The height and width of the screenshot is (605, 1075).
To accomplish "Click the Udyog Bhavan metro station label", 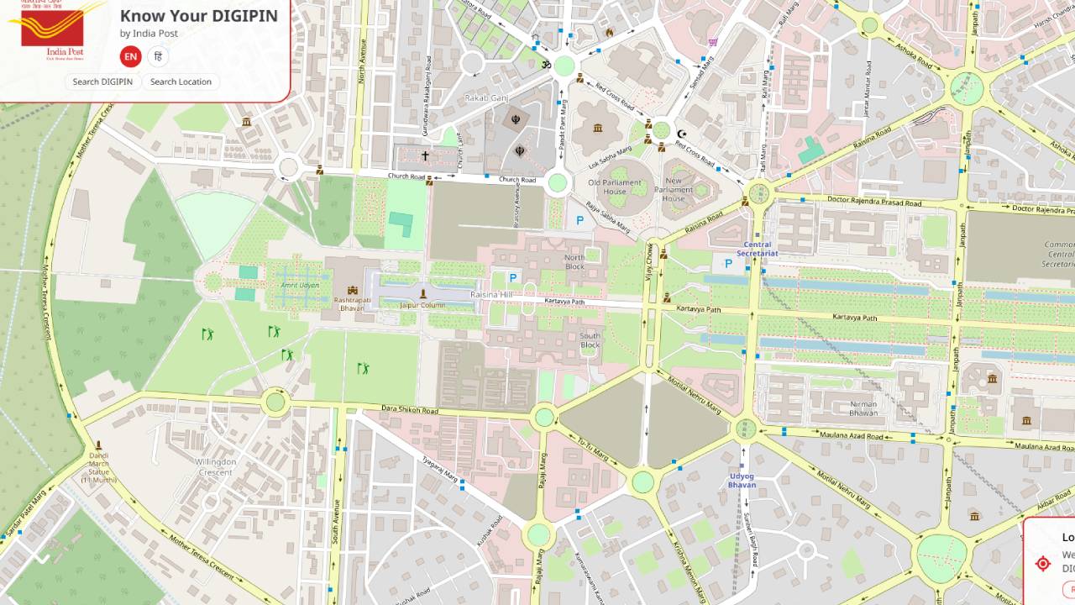I will (x=742, y=480).
